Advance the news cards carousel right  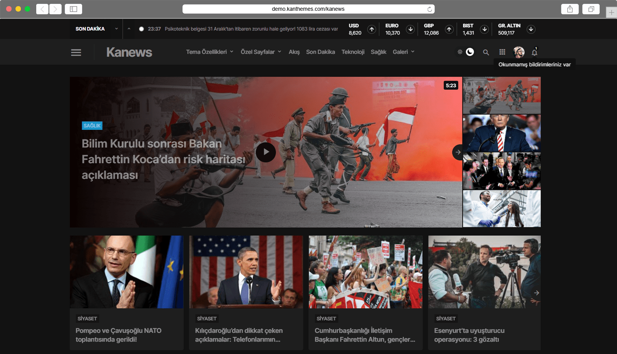(536, 293)
